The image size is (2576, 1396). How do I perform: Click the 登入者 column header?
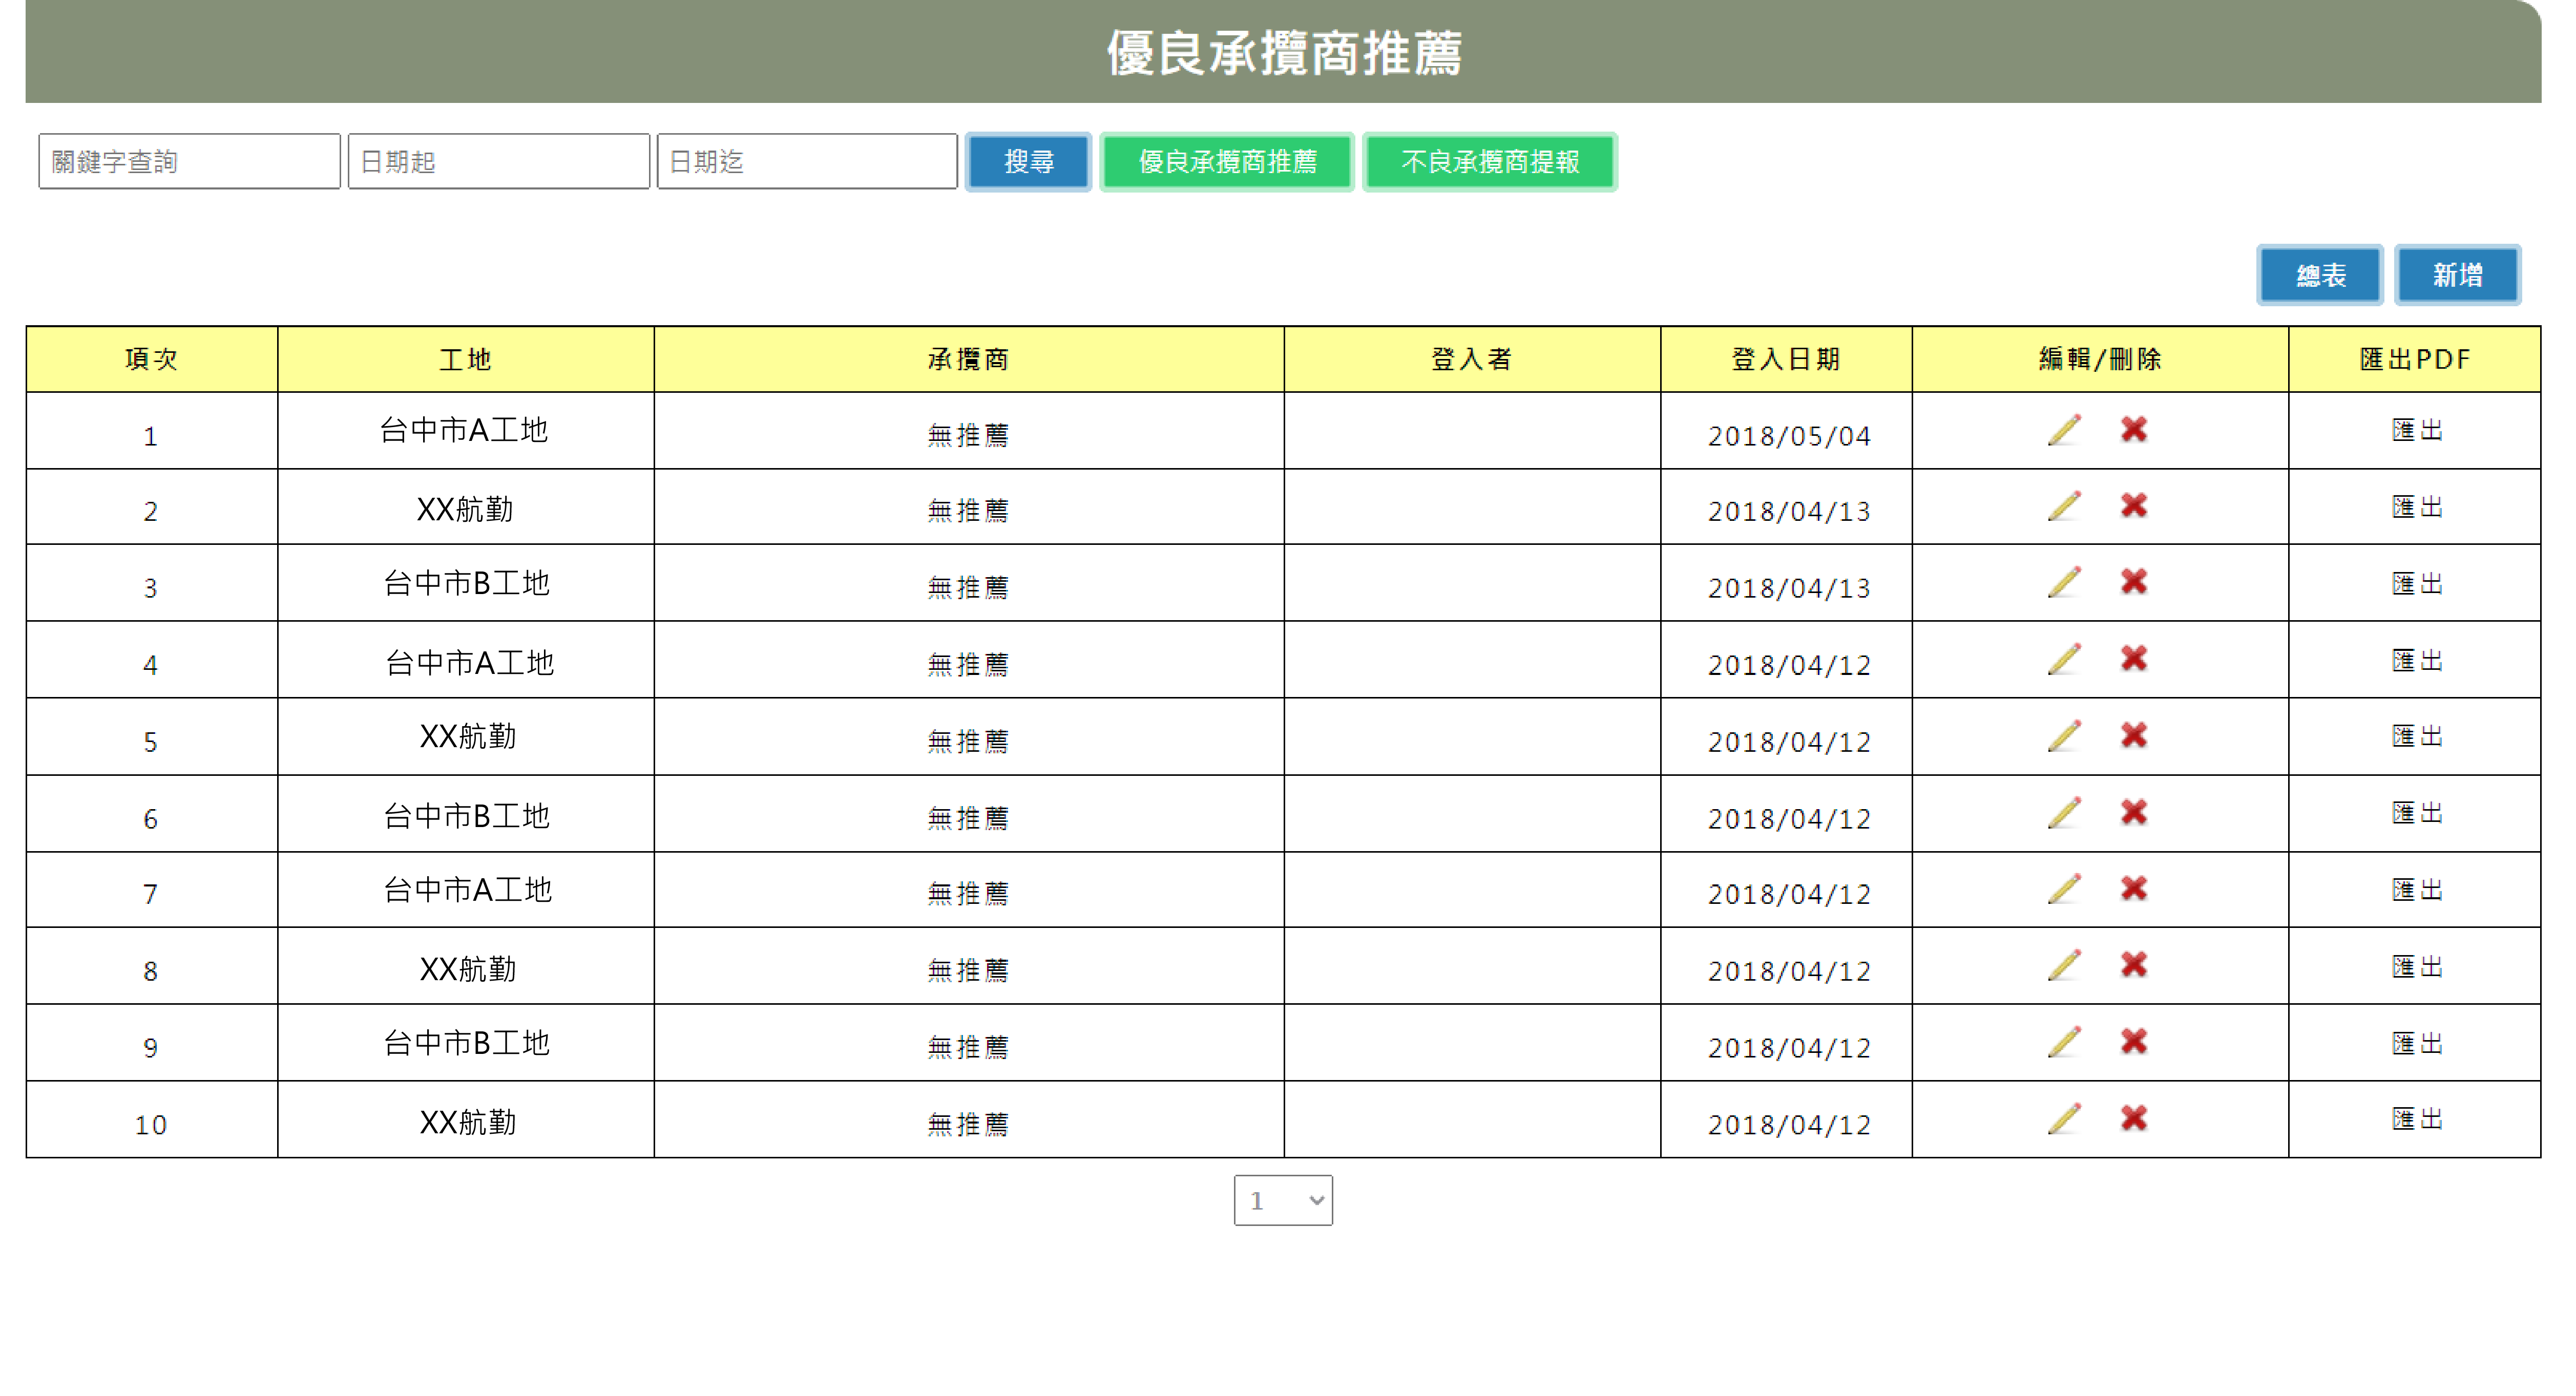pyautogui.click(x=1472, y=359)
